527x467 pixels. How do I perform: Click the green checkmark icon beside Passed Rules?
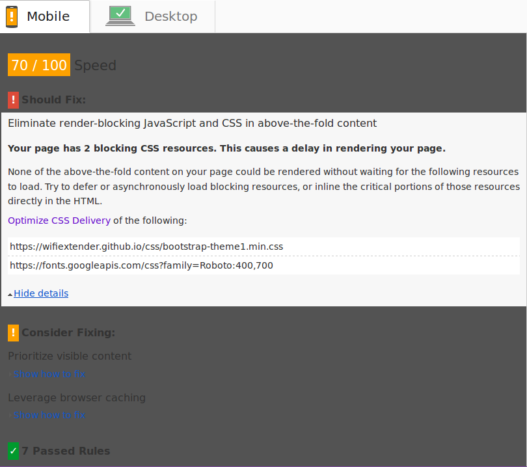click(x=14, y=451)
